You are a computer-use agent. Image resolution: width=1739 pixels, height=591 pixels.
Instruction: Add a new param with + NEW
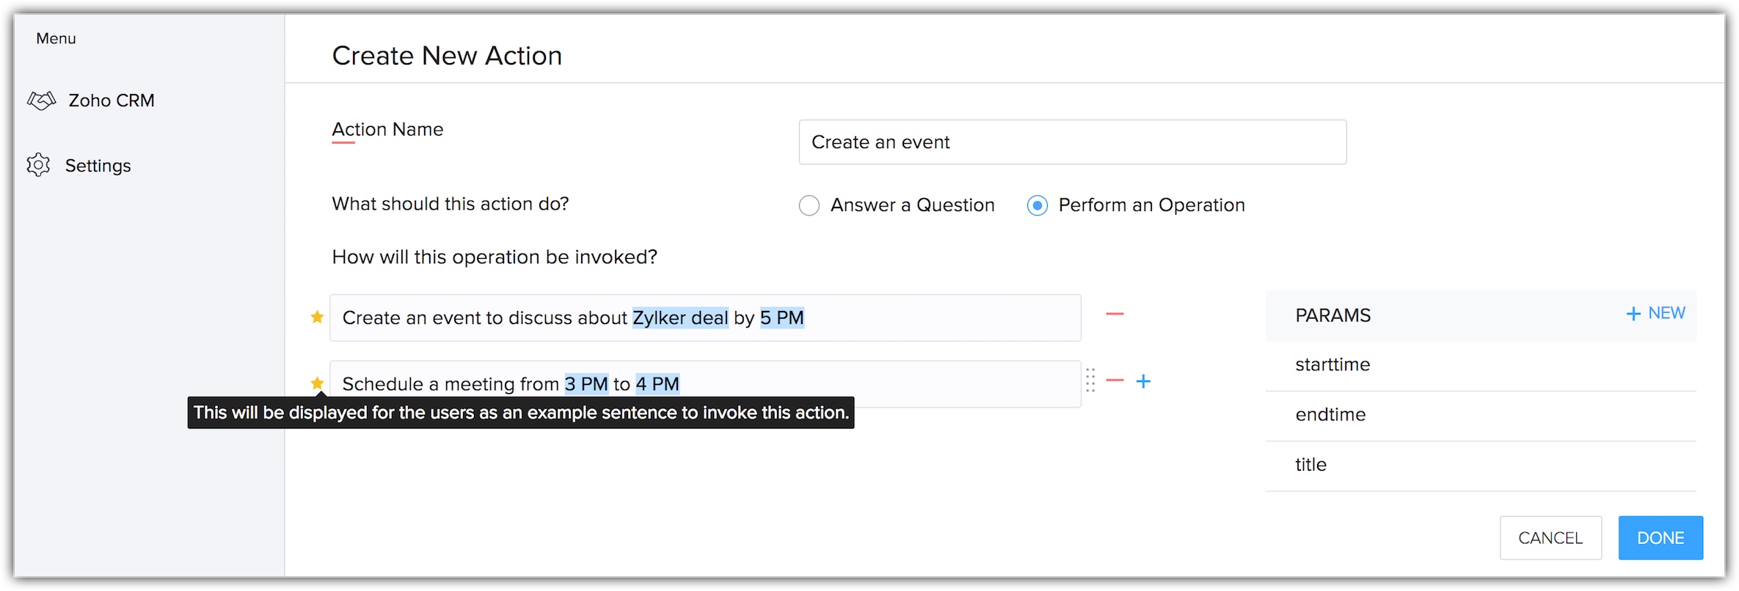pyautogui.click(x=1655, y=313)
